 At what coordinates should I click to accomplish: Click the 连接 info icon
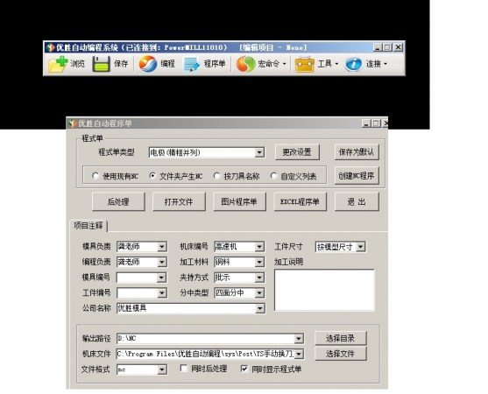pos(354,64)
